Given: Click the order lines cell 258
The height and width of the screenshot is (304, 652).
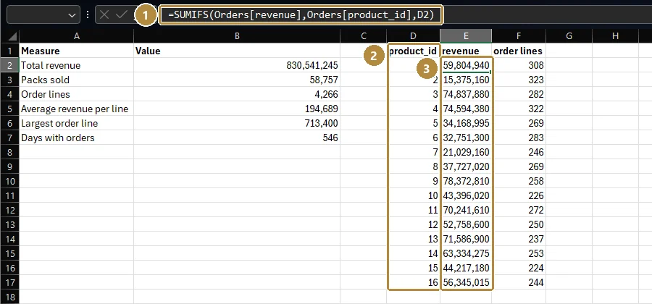Looking at the screenshot, I should 519,181.
